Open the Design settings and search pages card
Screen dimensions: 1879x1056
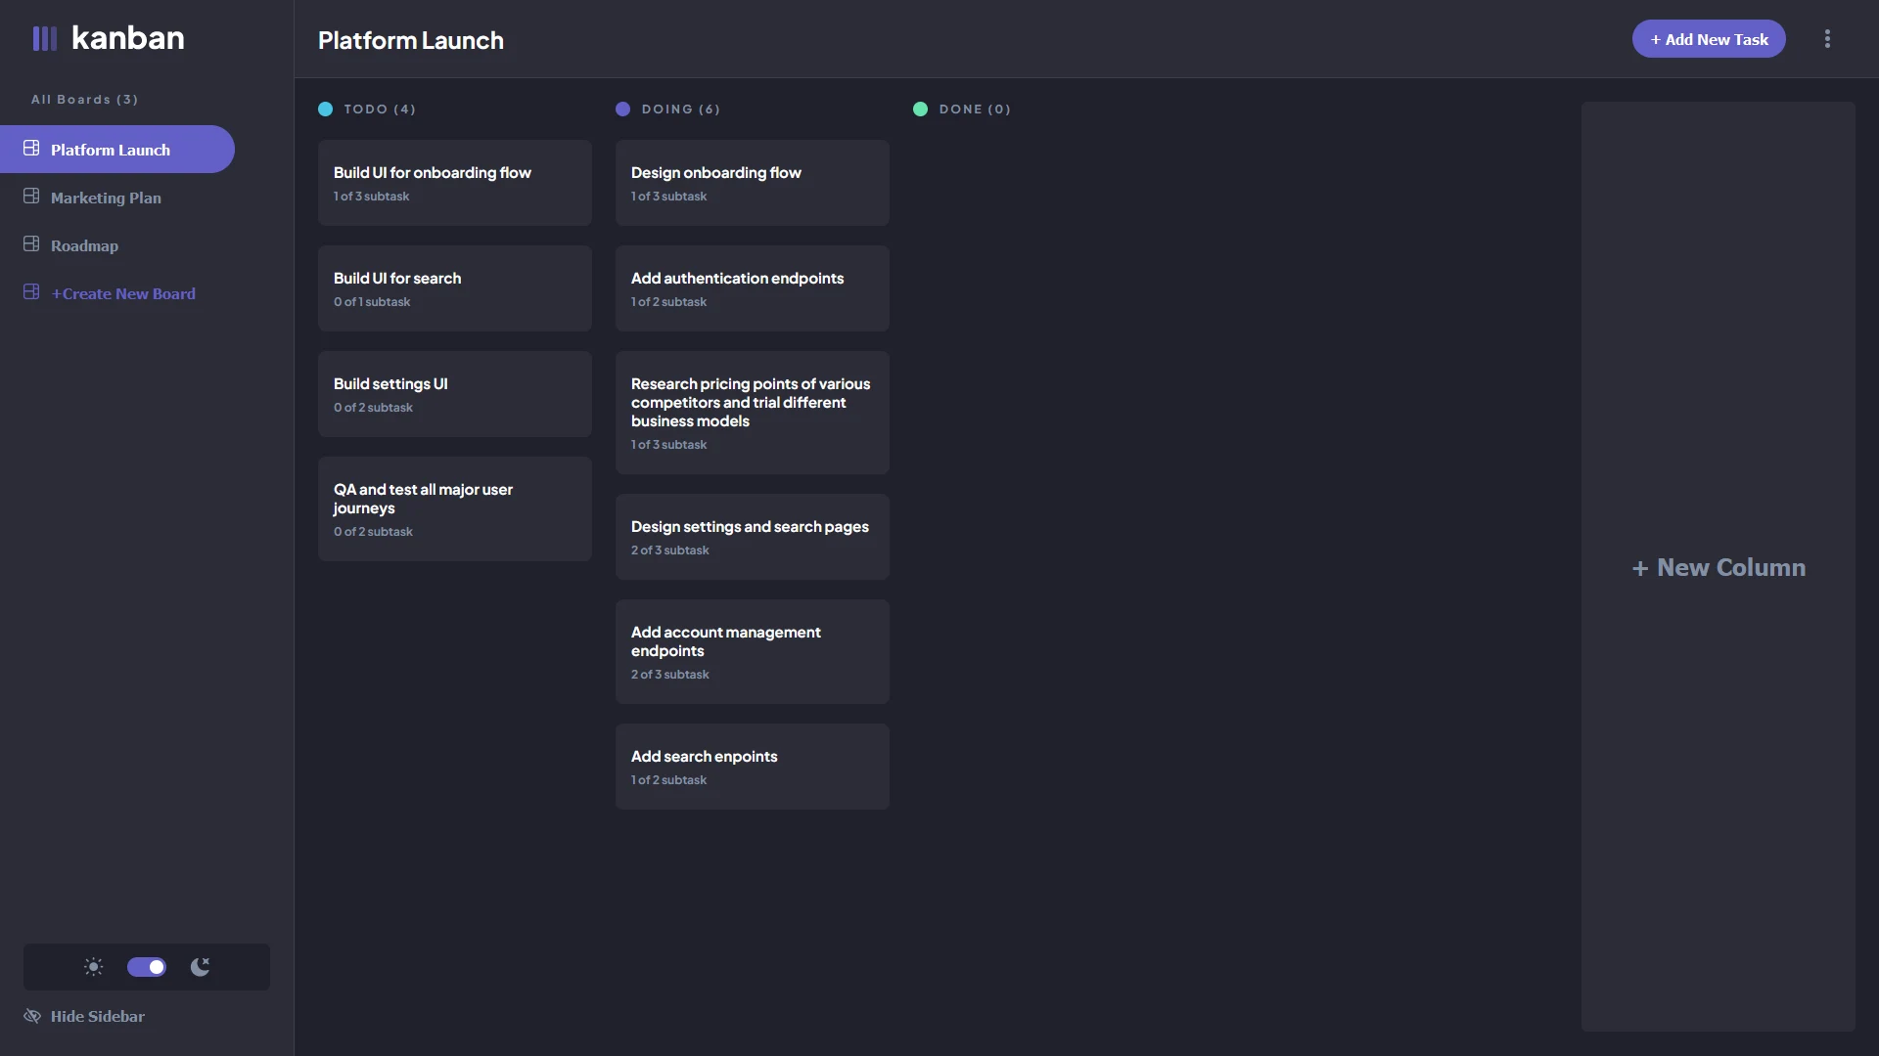753,537
